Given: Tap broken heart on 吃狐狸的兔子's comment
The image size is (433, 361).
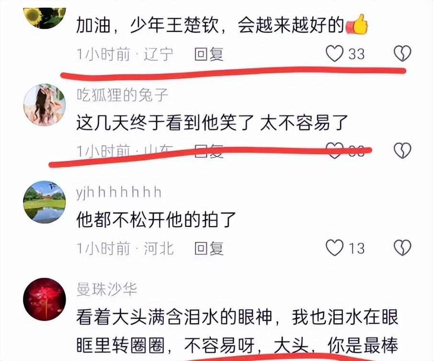Looking at the screenshot, I should [x=402, y=151].
